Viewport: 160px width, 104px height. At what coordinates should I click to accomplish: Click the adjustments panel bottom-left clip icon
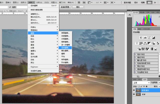pyautogui.click(x=138, y=76)
